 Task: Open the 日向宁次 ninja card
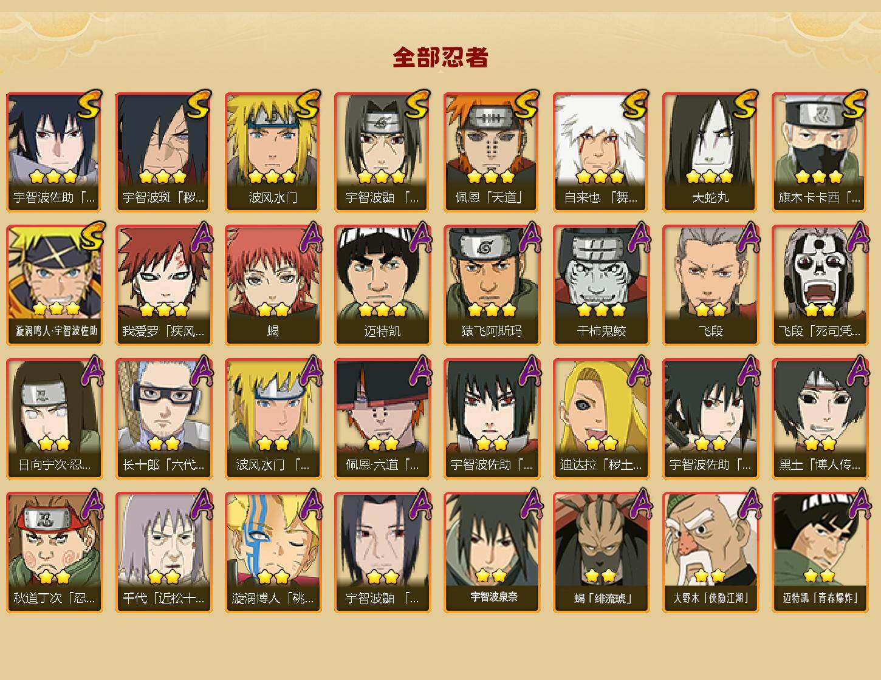[54, 419]
